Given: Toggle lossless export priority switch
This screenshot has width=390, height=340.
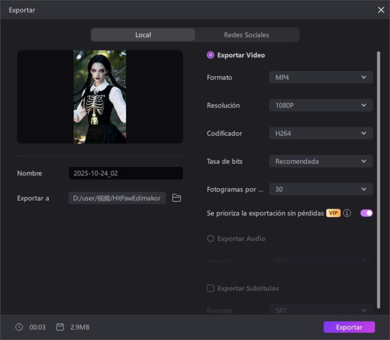Looking at the screenshot, I should click(x=366, y=213).
